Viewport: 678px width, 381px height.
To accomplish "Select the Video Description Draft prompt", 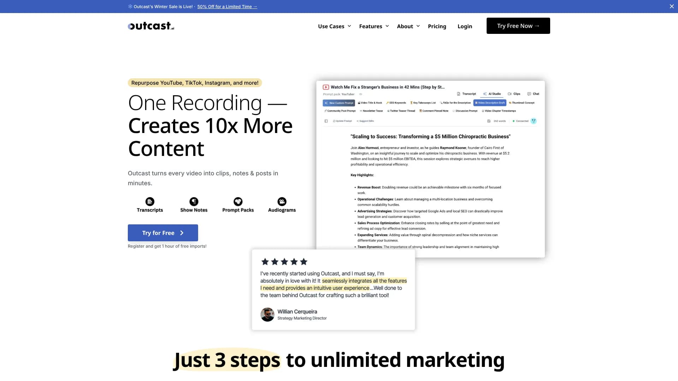I will click(x=490, y=103).
